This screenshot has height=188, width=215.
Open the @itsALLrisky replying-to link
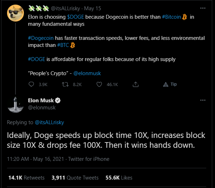tap(49, 122)
